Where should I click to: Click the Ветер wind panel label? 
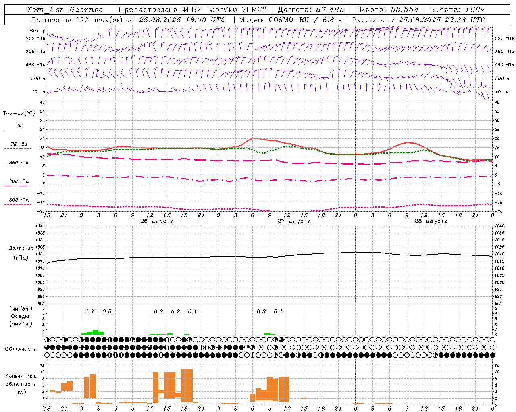[37, 31]
